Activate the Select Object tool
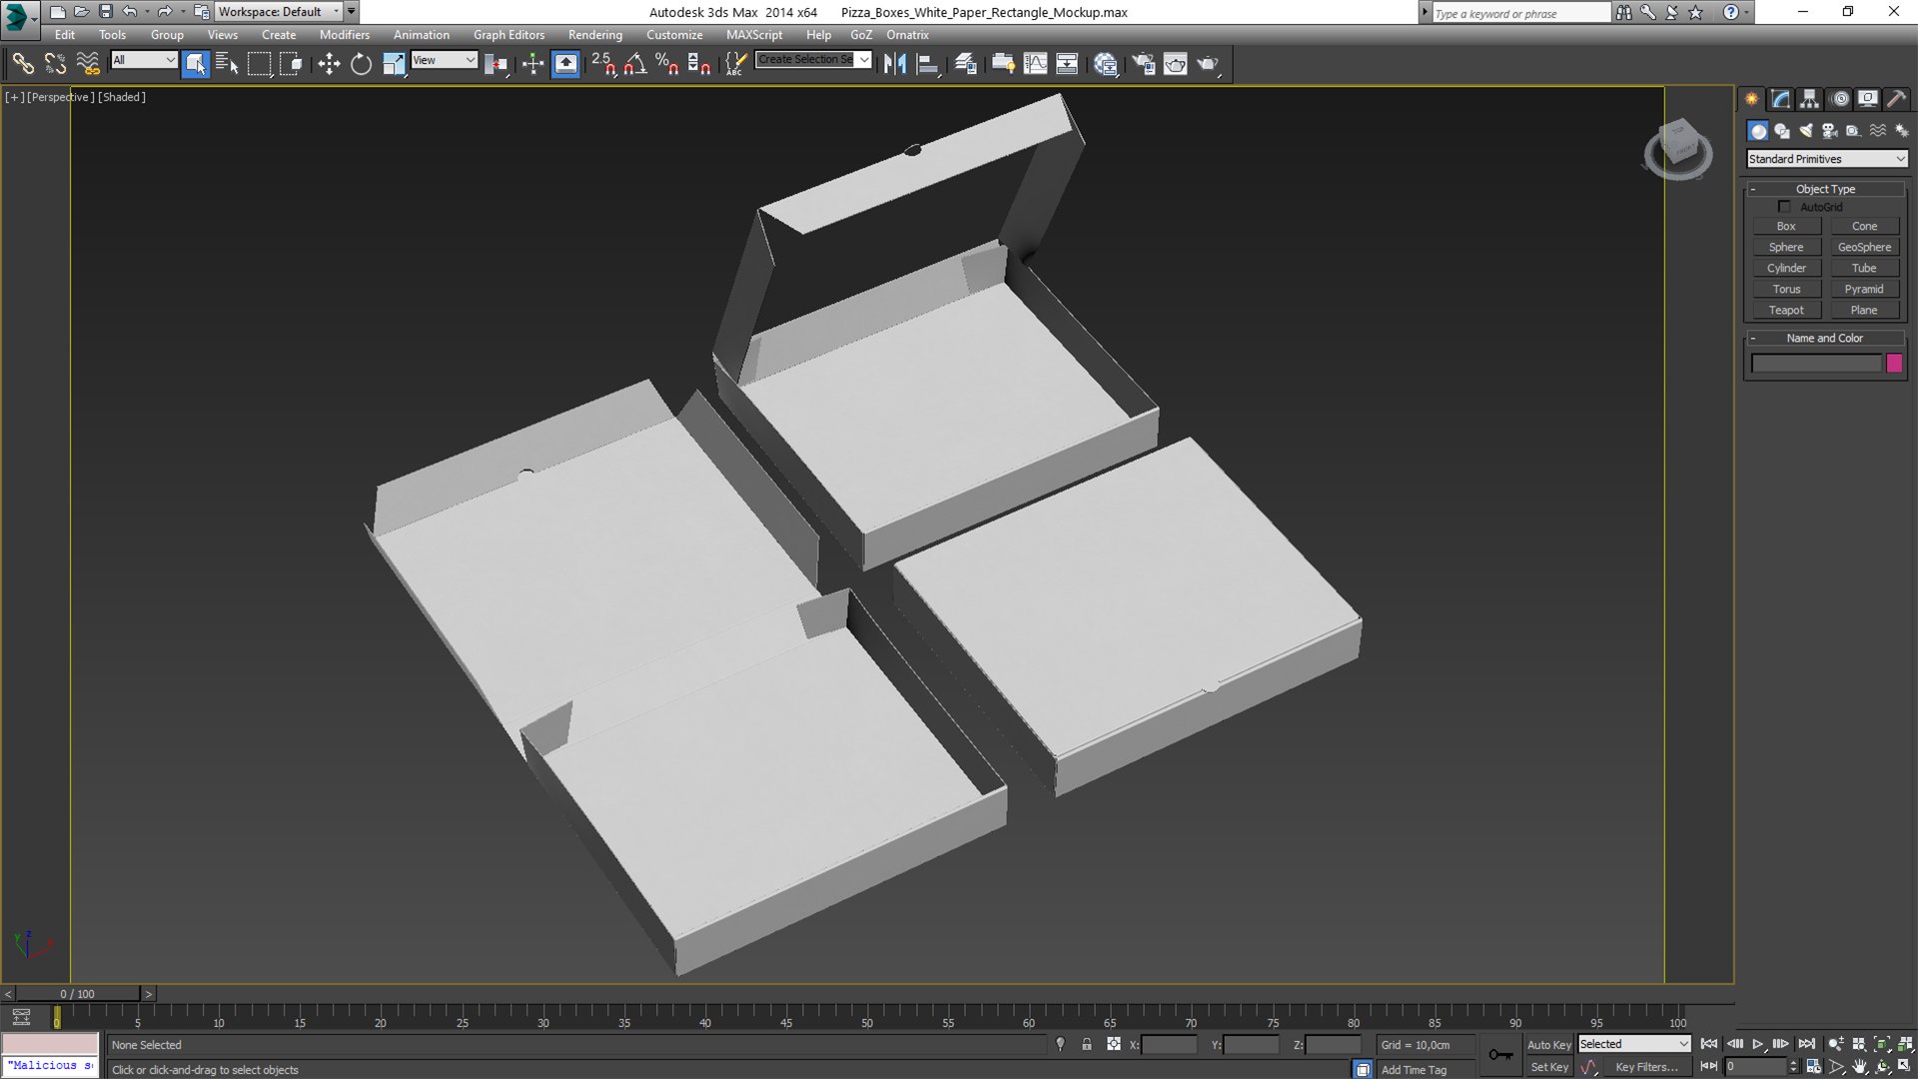 (196, 64)
